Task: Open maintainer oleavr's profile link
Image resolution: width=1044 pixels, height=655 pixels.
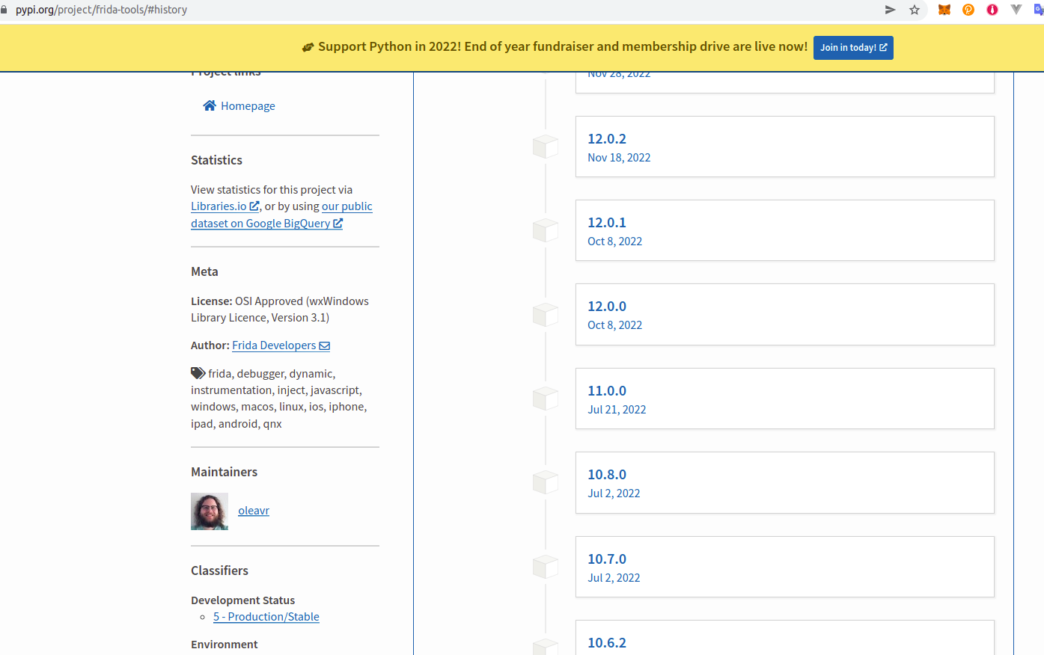Action: tap(254, 511)
